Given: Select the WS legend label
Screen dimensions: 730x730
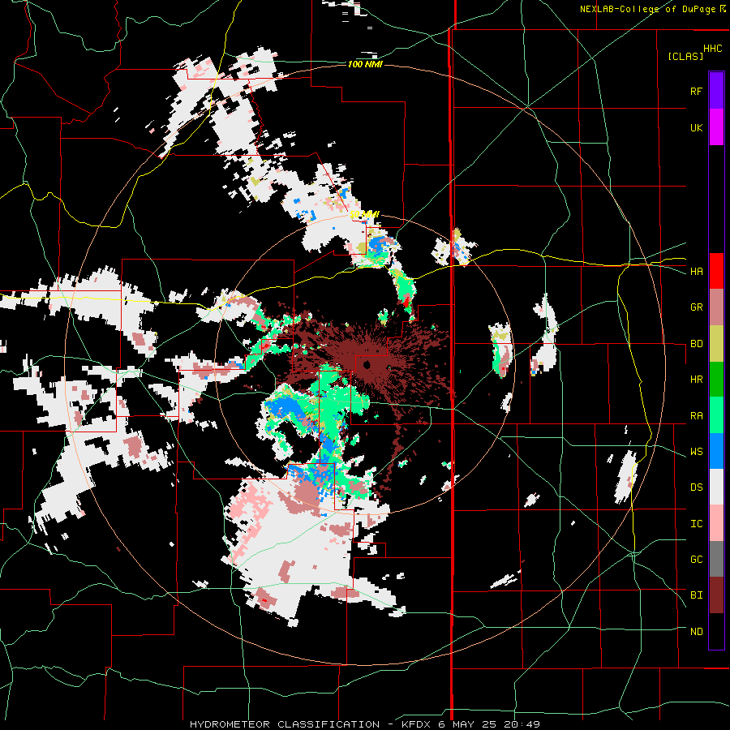Looking at the screenshot, I should pyautogui.click(x=696, y=452).
